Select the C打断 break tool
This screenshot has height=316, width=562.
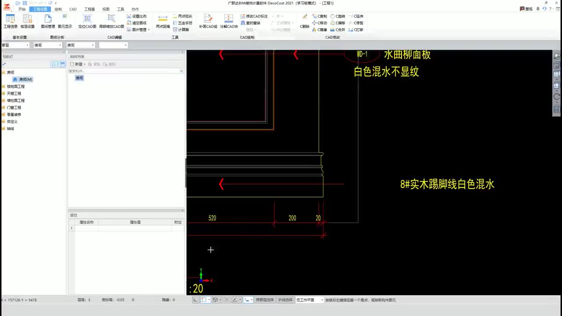[356, 30]
